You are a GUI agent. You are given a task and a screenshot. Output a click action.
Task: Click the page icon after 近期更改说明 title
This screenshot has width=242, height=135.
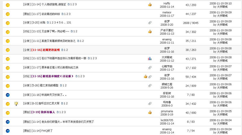pyautogui.click(x=62, y=50)
